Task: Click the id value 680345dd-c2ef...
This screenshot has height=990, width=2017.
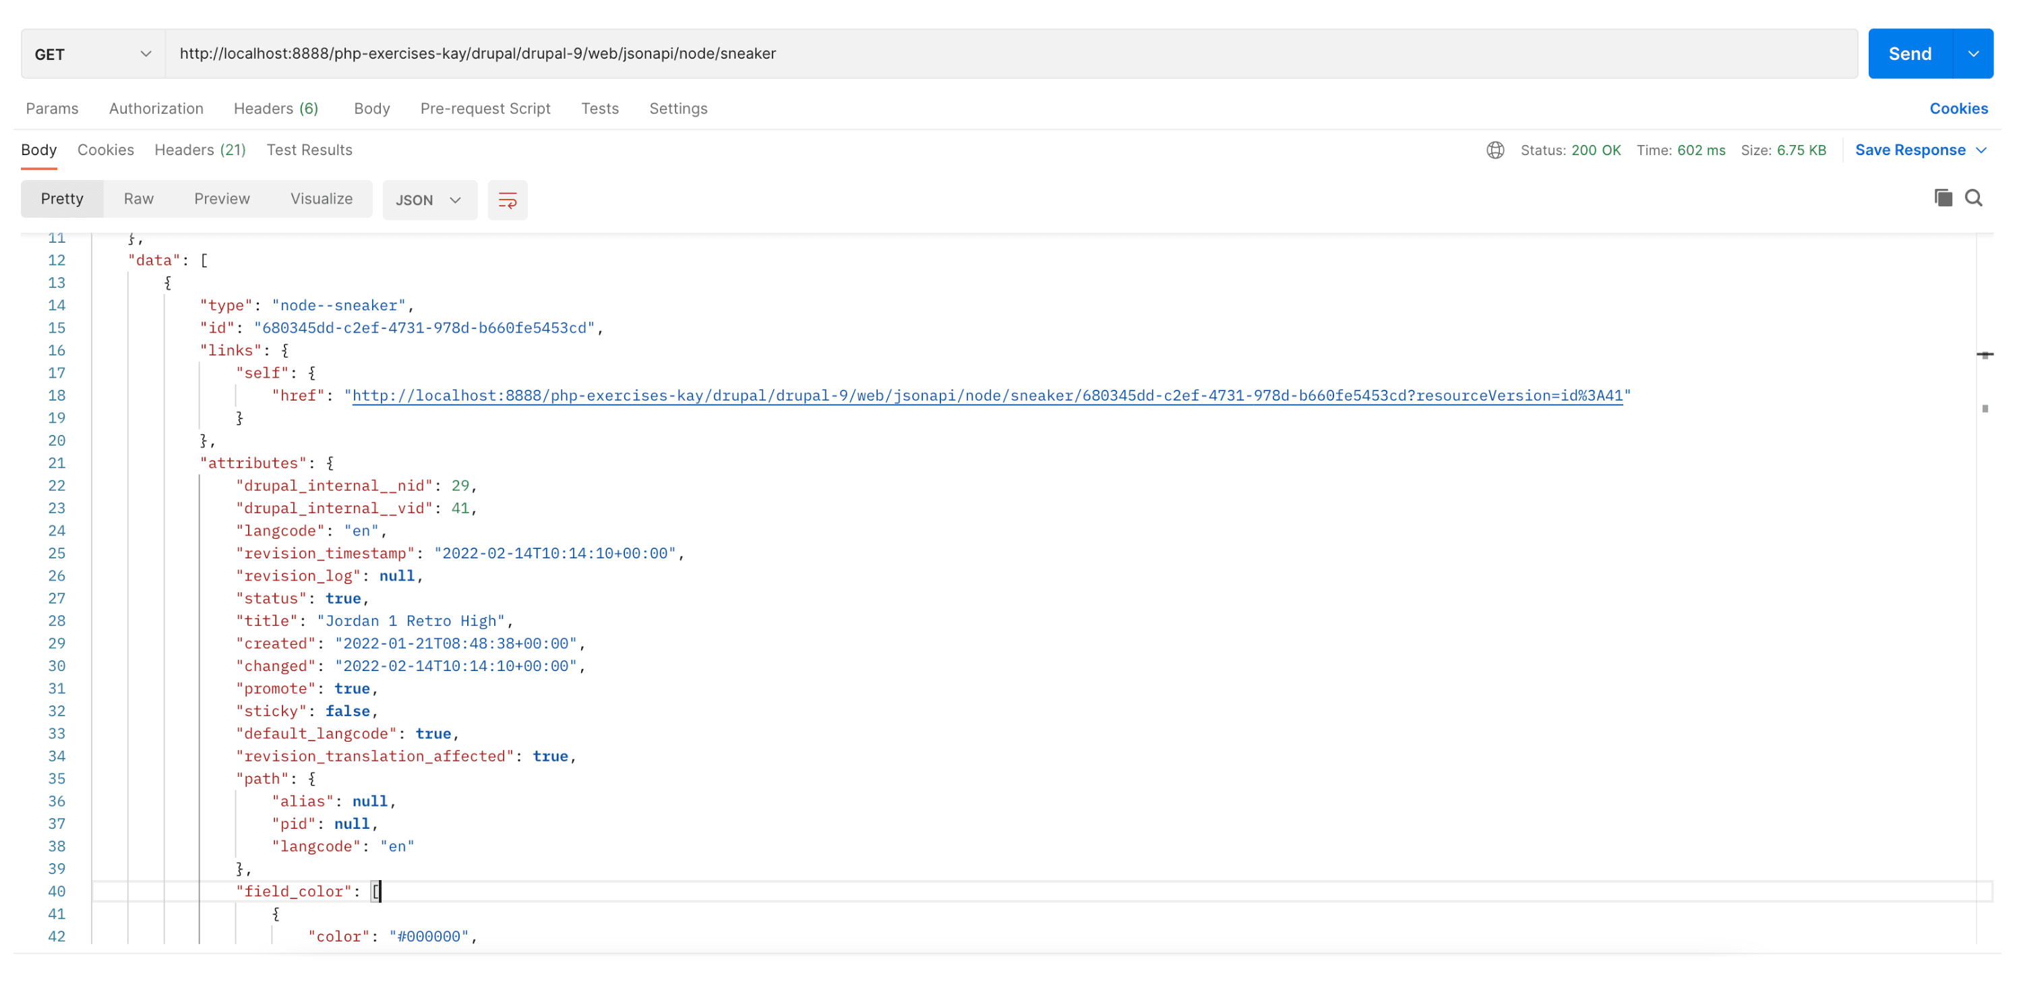Action: coord(425,328)
